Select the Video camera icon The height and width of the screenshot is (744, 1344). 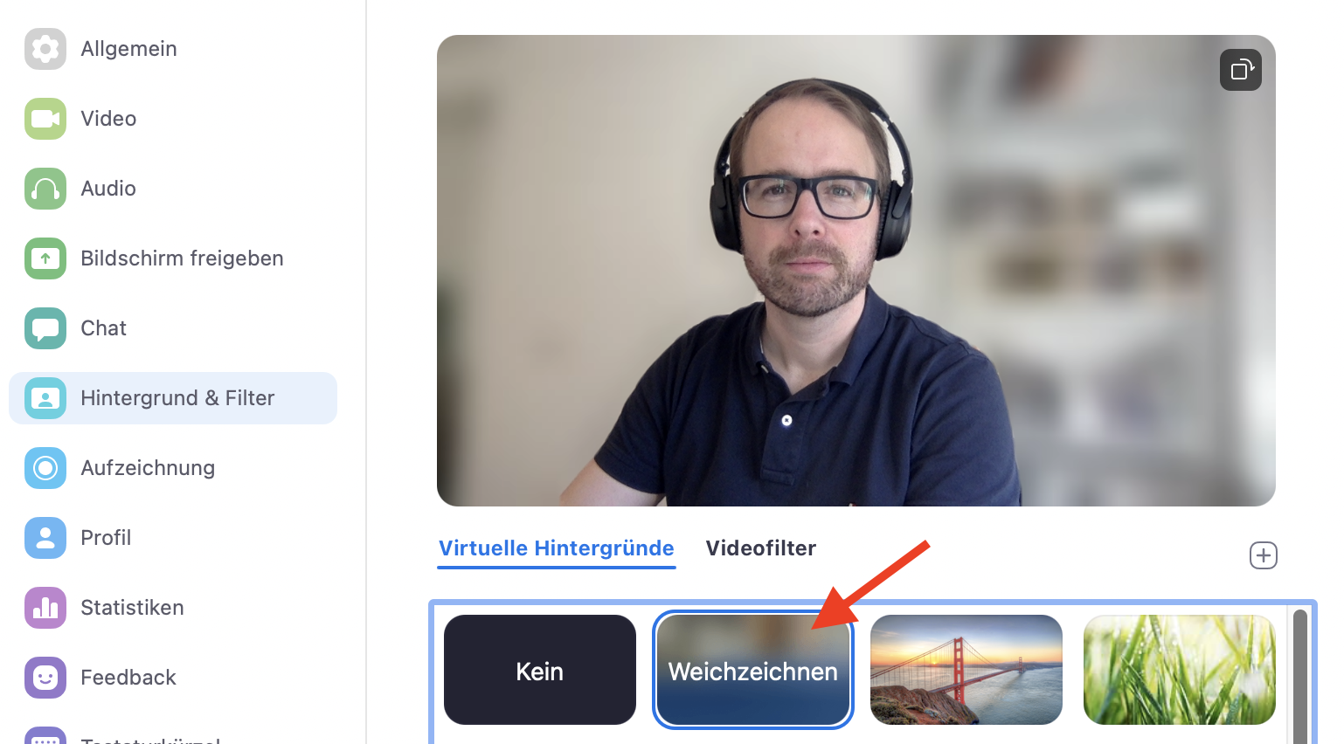click(45, 119)
